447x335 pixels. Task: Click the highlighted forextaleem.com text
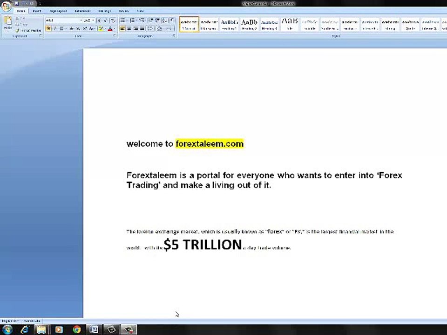[x=210, y=144]
